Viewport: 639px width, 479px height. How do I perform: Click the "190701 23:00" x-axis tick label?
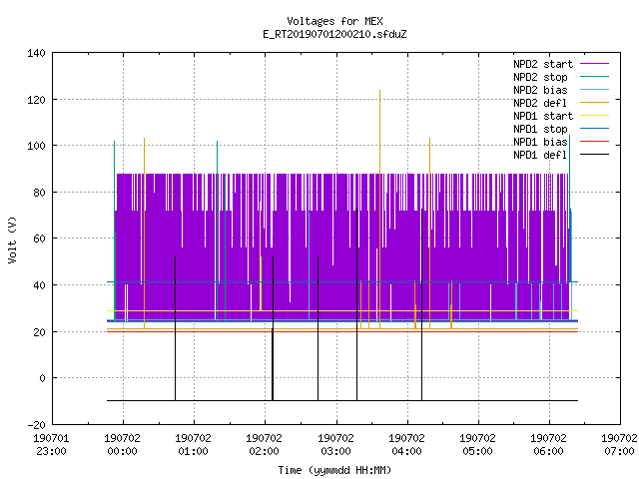coord(51,445)
